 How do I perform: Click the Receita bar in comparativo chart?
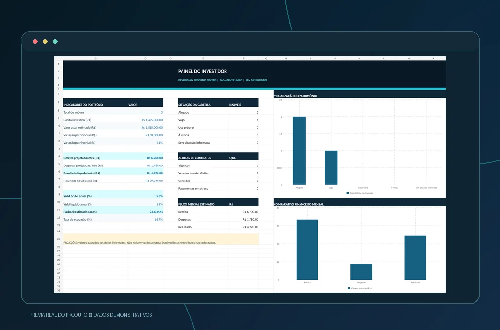(307, 250)
